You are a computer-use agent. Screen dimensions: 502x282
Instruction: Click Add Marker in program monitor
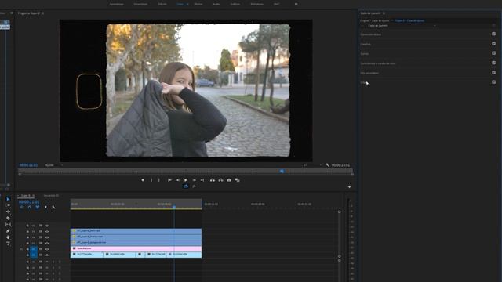point(143,180)
